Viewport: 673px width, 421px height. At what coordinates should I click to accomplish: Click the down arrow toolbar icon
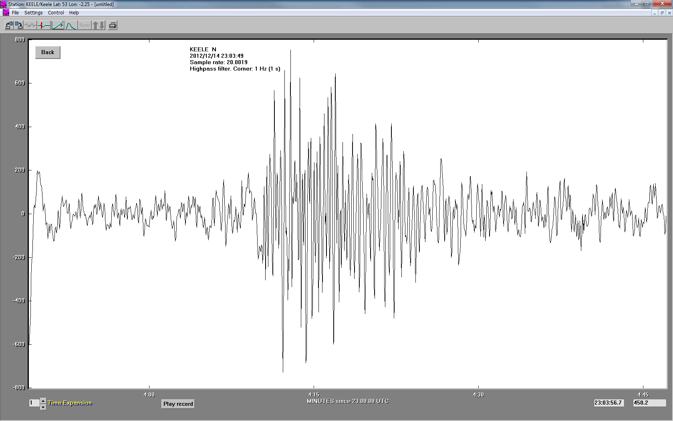(x=102, y=26)
